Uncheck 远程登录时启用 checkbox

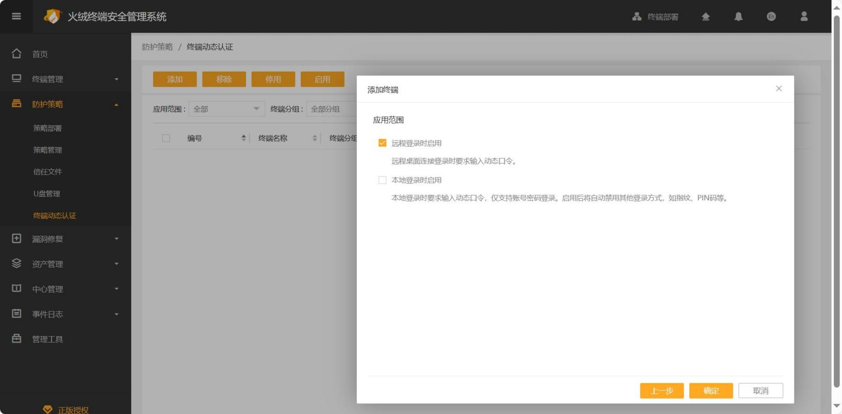(382, 143)
